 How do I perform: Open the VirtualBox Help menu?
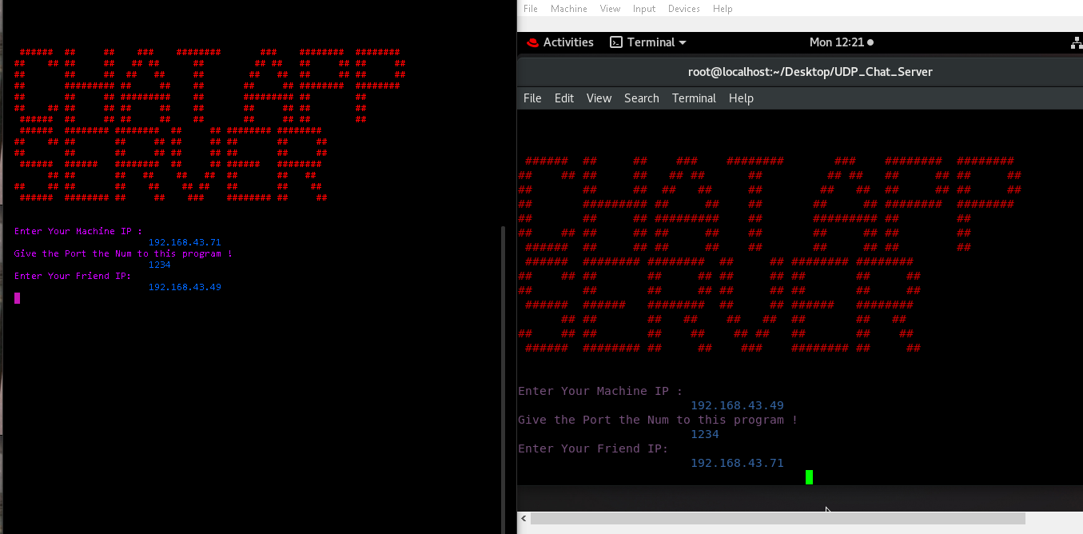tap(723, 9)
